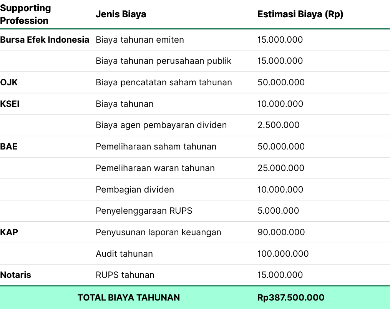Select the Jenis Biaya column header
Image resolution: width=390 pixels, height=309 pixels.
tap(121, 14)
